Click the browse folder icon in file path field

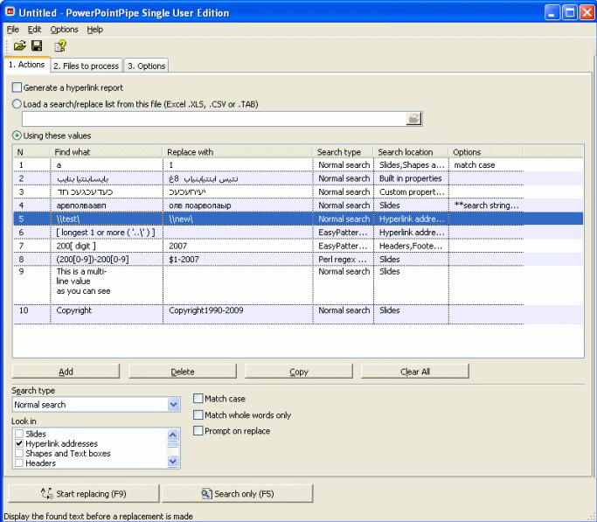(413, 119)
